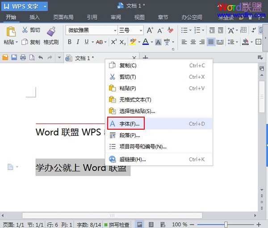
Task: Choose 复制(C) in context menu
Action: pyautogui.click(x=159, y=65)
